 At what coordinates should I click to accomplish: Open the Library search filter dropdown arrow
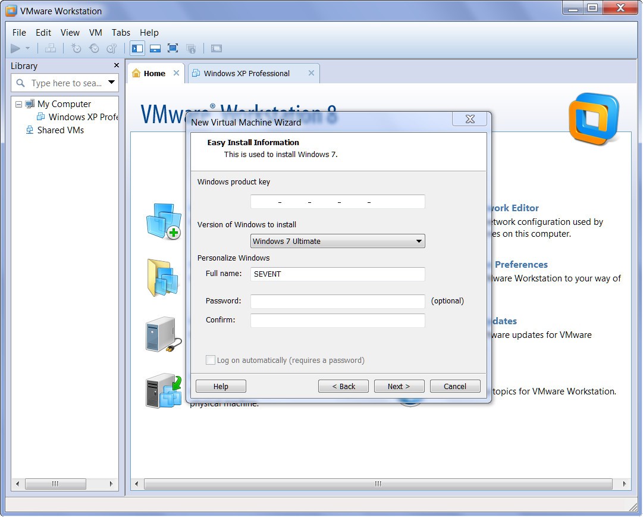click(x=111, y=82)
